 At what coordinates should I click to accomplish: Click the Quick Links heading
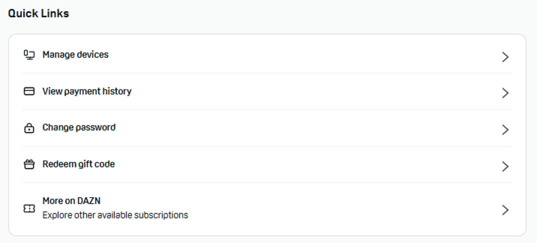(x=38, y=13)
